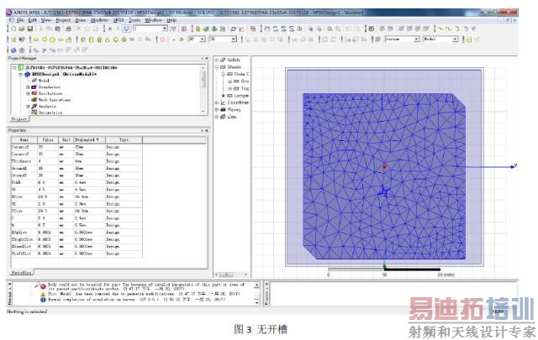This screenshot has width=538, height=340.
Task: Collapse the Sheets tree node
Action: (x=217, y=67)
